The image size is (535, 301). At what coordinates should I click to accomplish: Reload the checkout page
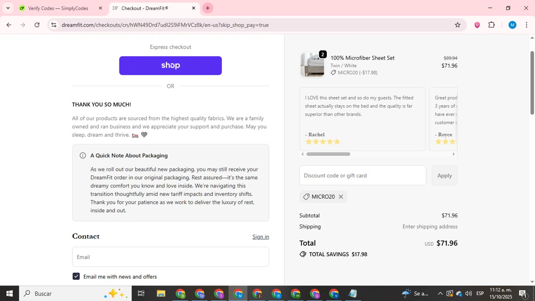click(37, 25)
